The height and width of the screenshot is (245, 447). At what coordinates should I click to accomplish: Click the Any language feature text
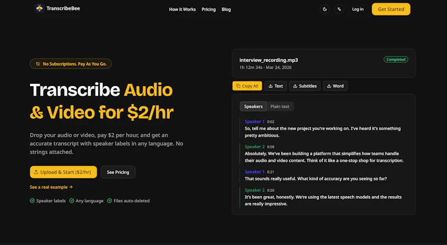(89, 201)
